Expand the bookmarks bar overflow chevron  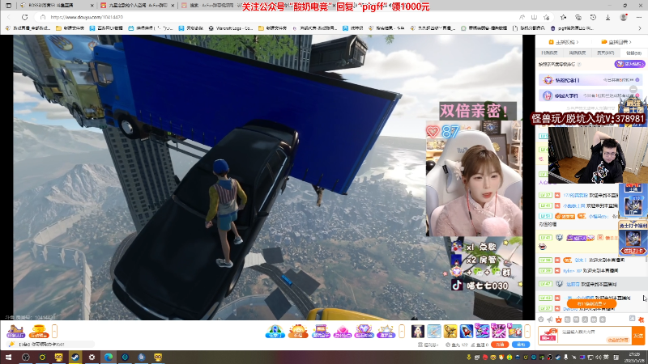pos(640,28)
